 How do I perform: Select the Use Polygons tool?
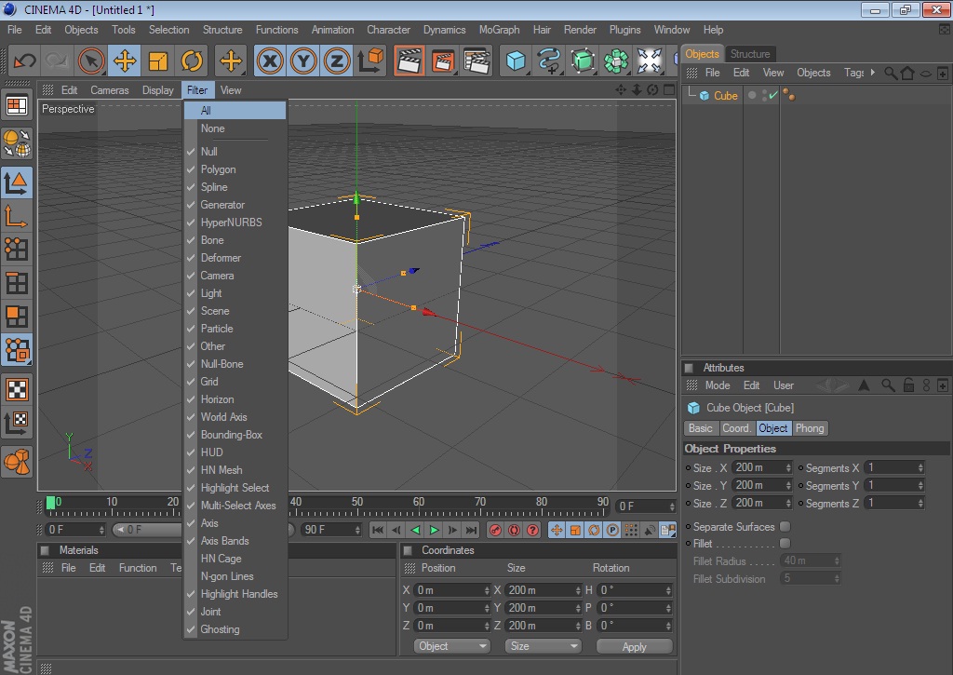pos(17,317)
